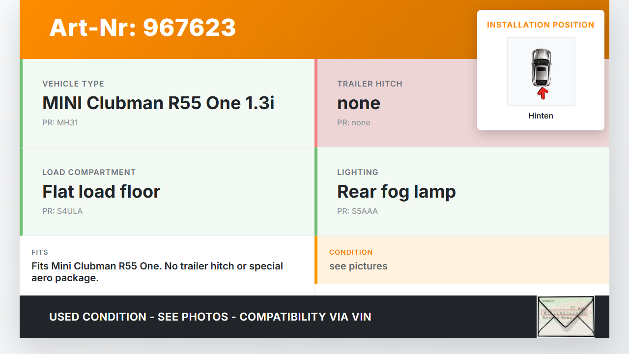Select the Flat load floor value
The width and height of the screenshot is (629, 354).
pos(101,192)
